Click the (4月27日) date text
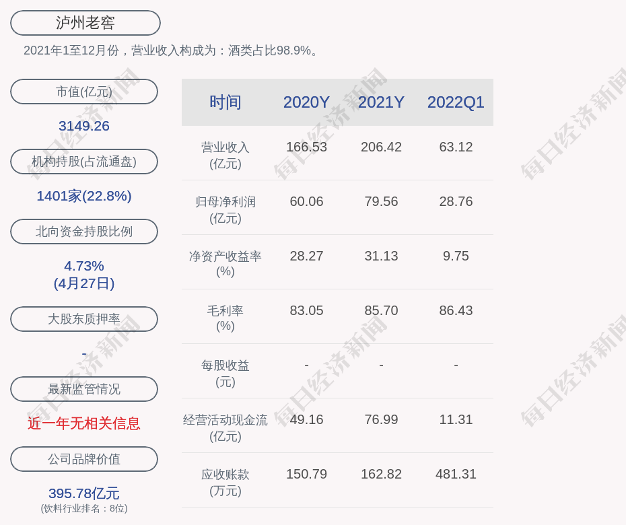Screen dimensions: 626x525 coord(84,283)
